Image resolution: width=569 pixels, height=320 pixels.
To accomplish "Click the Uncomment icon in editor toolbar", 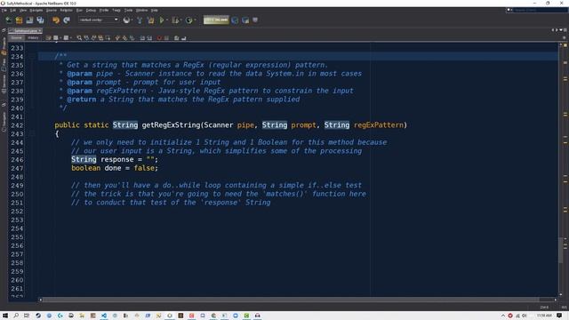I will point(184,37).
